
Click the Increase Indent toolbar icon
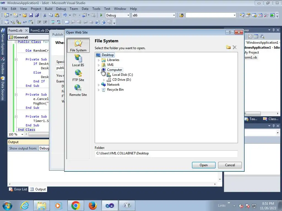click(x=45, y=22)
